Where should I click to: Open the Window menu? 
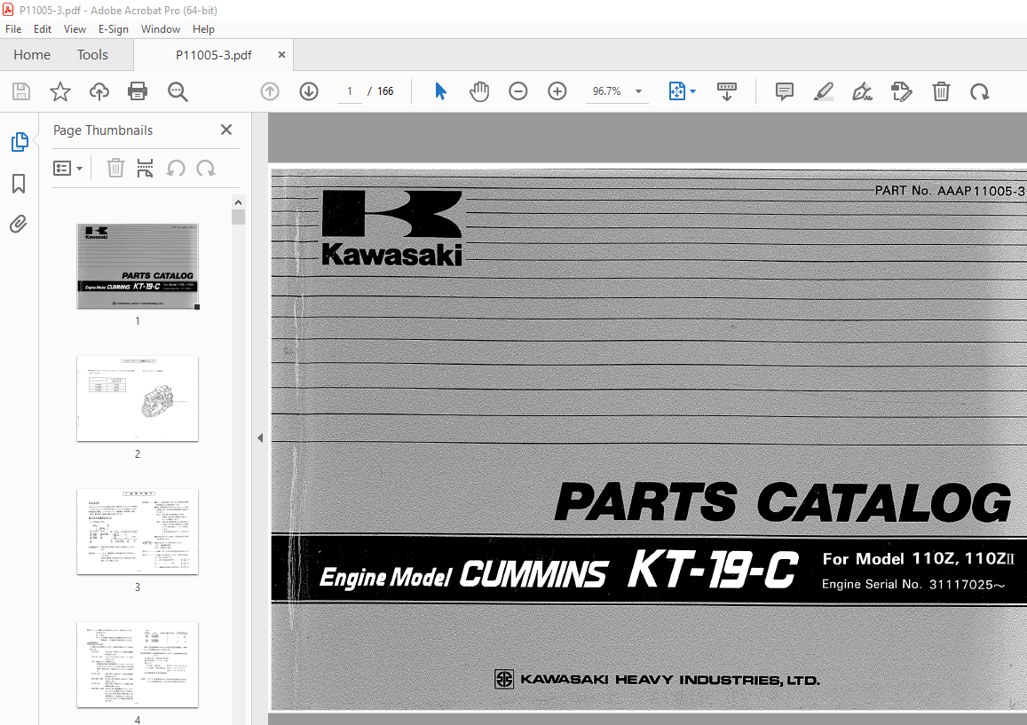click(x=161, y=28)
